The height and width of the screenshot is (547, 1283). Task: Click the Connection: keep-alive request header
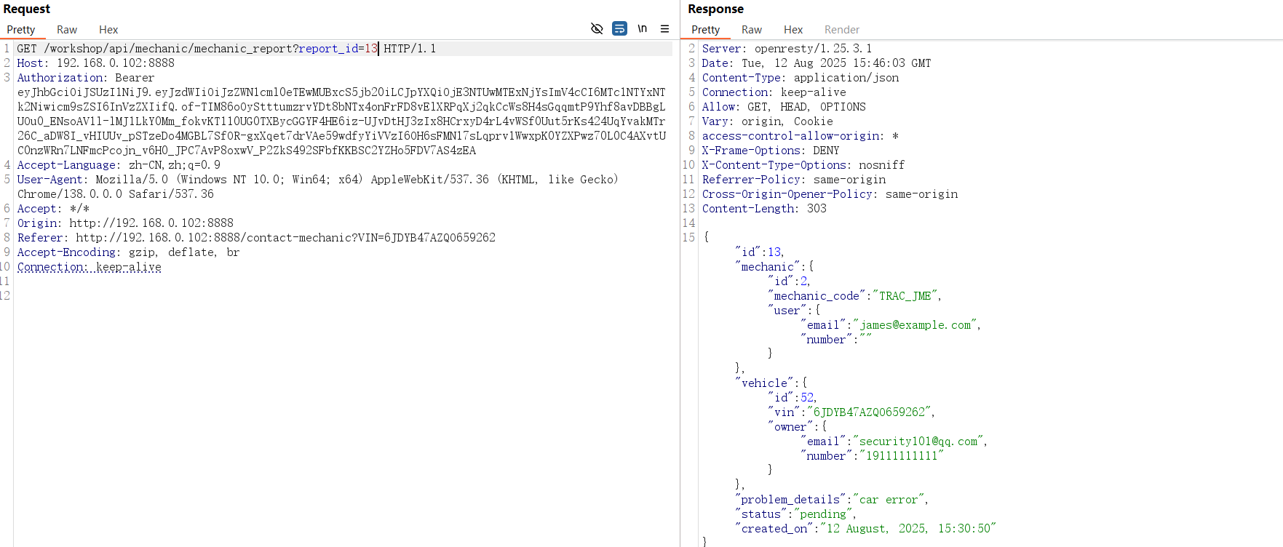coord(90,267)
